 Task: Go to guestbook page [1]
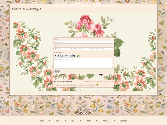112,77
